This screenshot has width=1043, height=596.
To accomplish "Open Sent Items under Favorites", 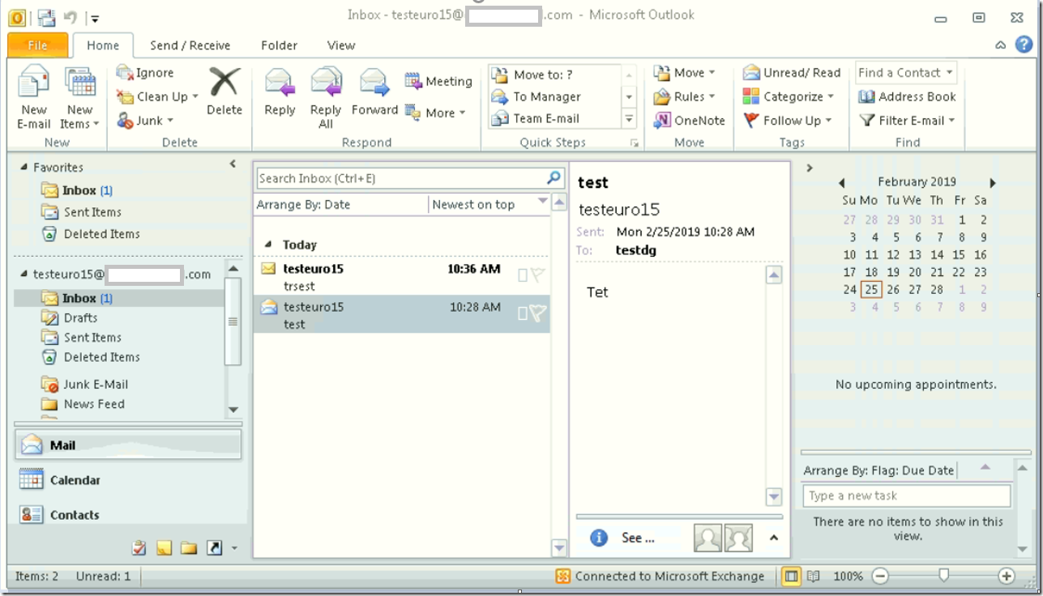I will pos(82,212).
